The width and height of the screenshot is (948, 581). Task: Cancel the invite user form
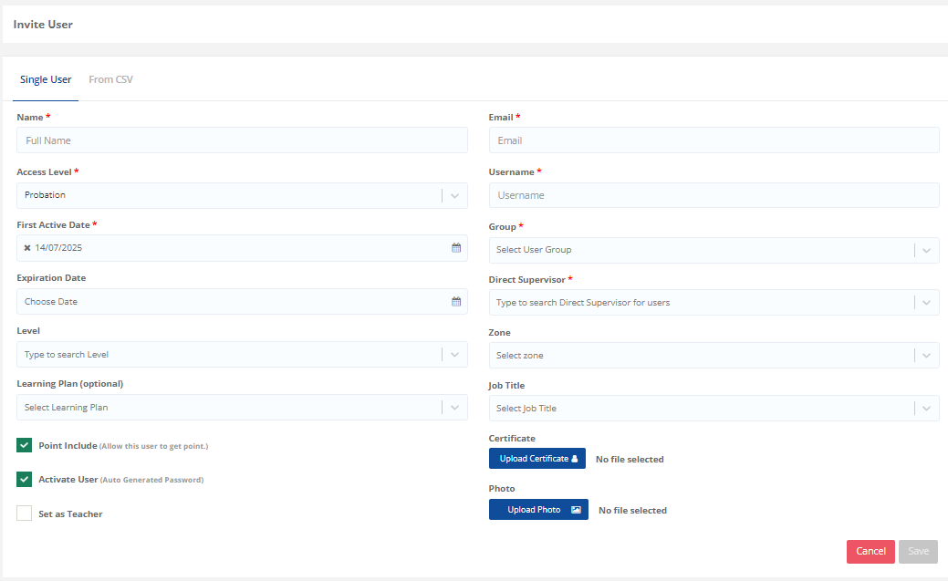pyautogui.click(x=870, y=552)
